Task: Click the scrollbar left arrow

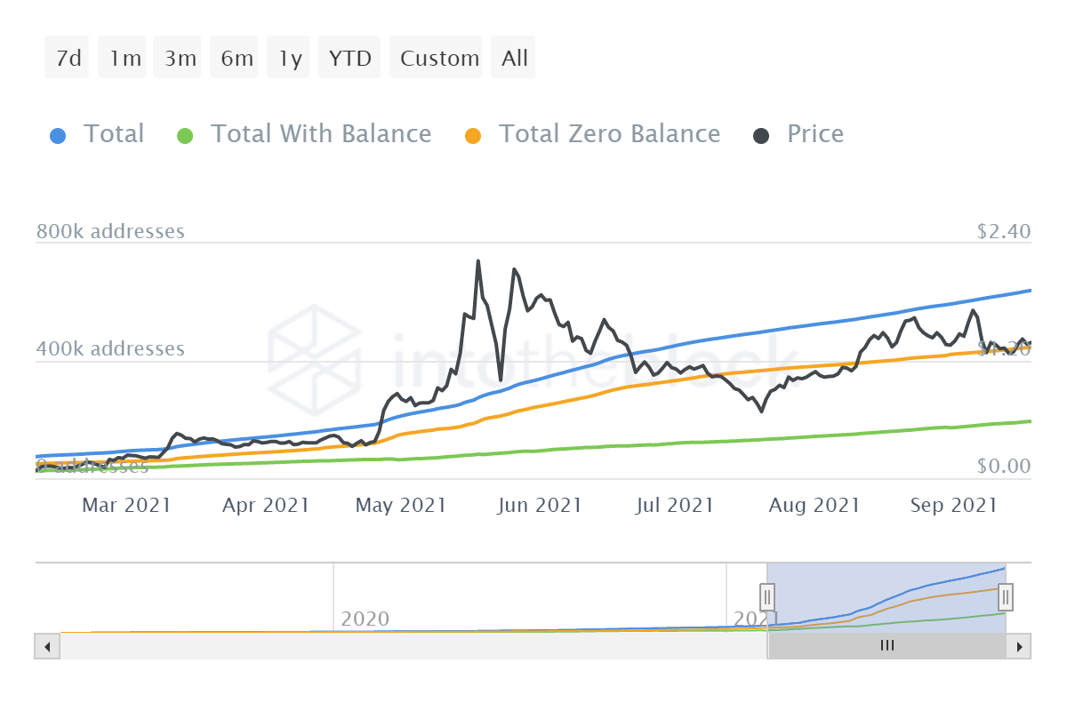Action: click(x=47, y=646)
